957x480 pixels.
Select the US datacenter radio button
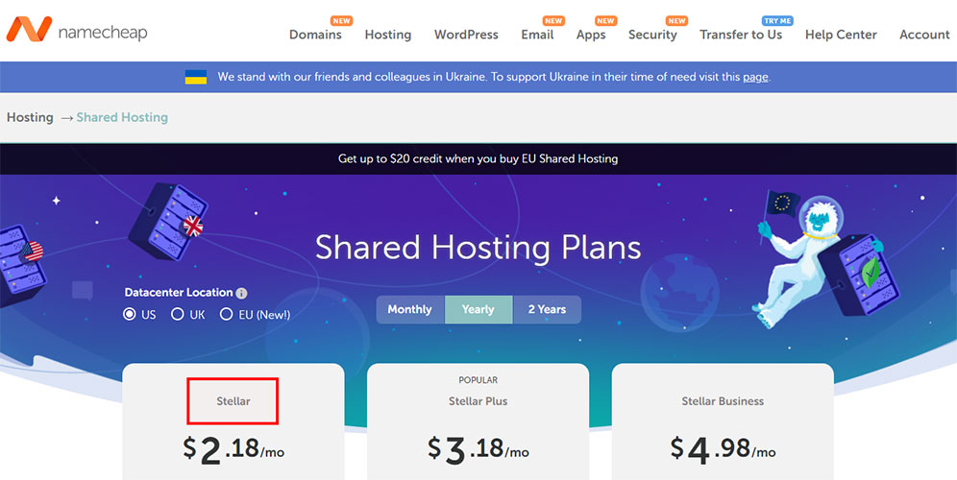click(x=130, y=315)
